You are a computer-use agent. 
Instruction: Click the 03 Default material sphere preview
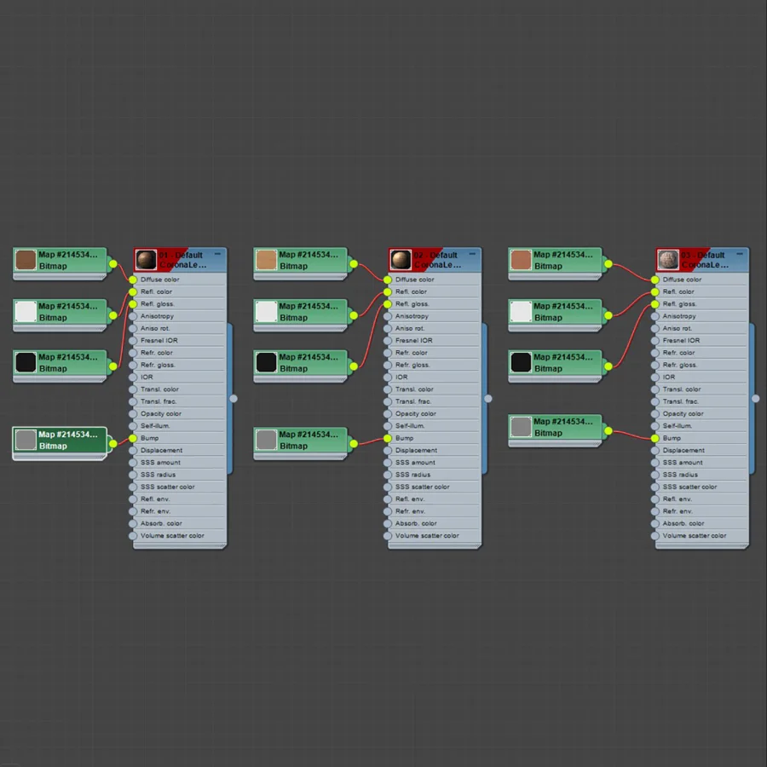coord(668,260)
